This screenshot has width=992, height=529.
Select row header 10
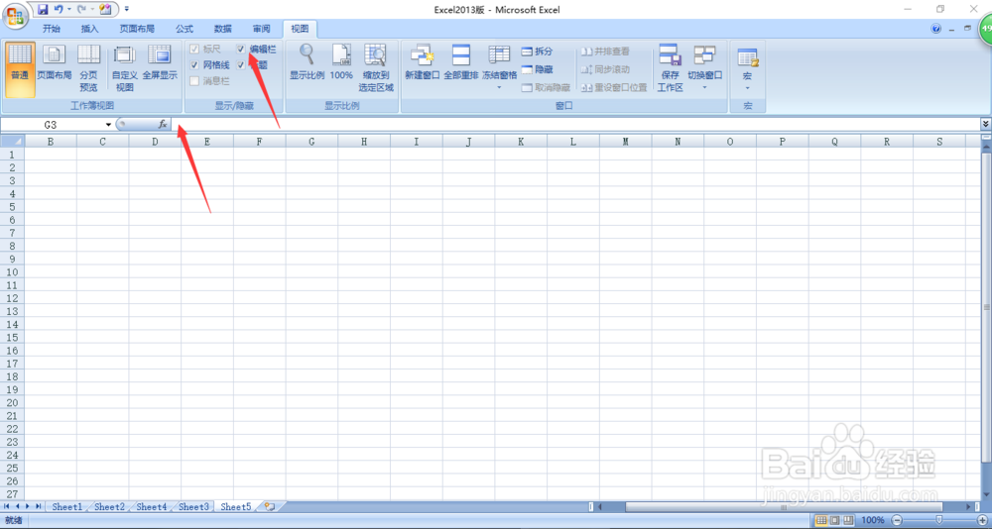[12, 272]
